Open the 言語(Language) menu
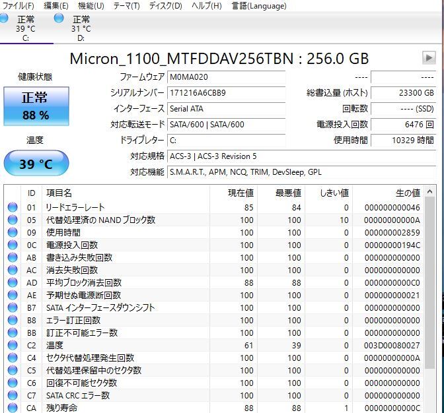Viewport: 444px width, 413px height. click(258, 6)
